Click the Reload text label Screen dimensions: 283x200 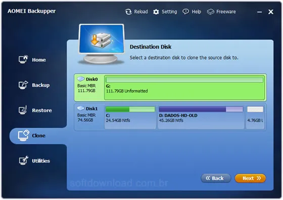(141, 12)
